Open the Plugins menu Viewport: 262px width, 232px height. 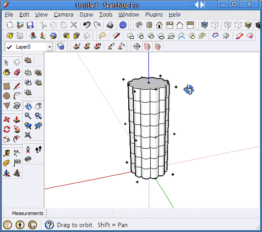pyautogui.click(x=154, y=15)
